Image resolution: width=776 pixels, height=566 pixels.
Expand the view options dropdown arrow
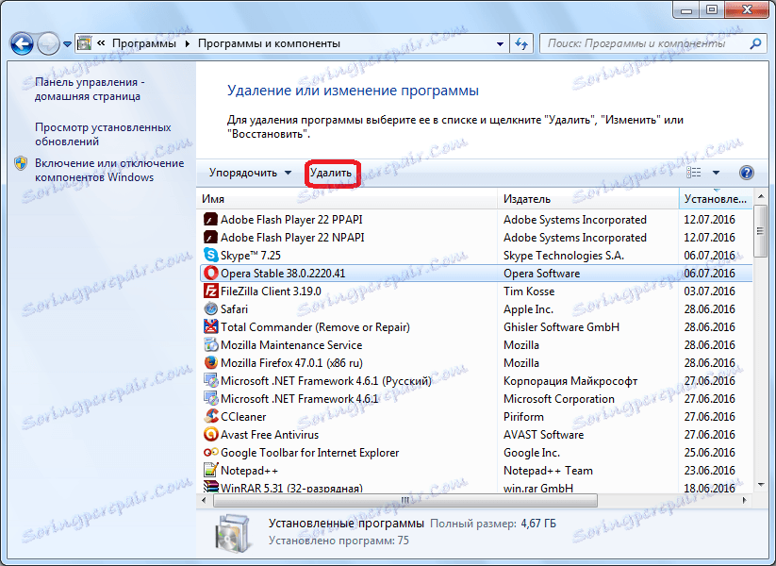click(716, 173)
